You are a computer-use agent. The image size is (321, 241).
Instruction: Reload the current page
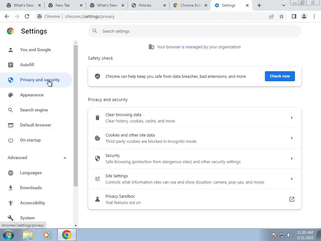click(x=27, y=16)
